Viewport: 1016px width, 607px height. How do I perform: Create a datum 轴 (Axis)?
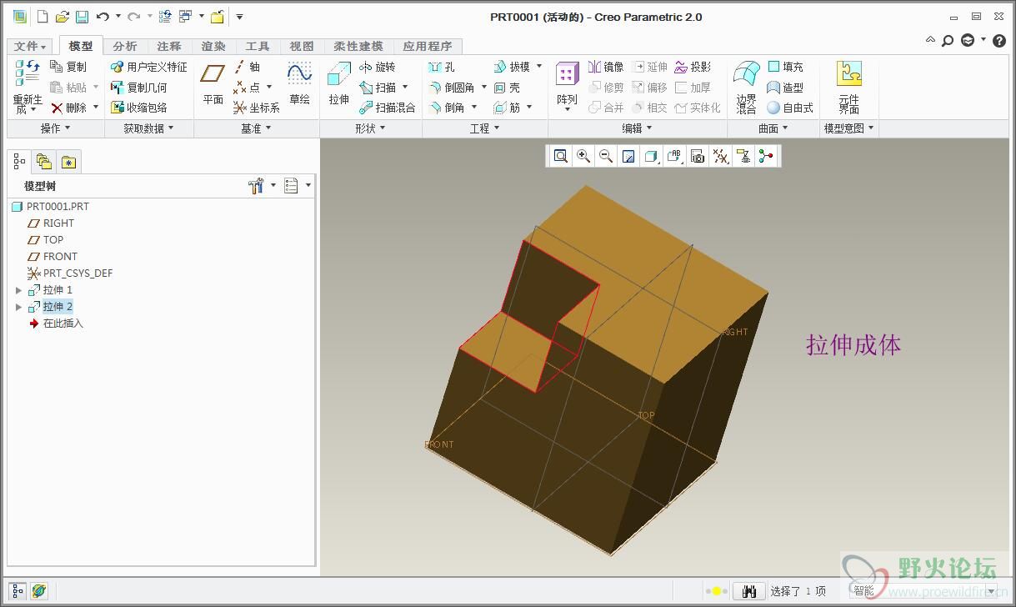point(246,67)
